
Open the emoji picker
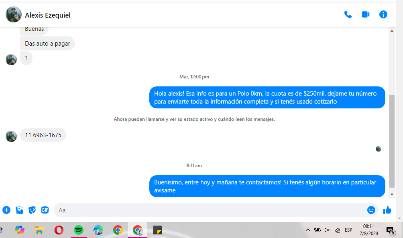coord(371,210)
